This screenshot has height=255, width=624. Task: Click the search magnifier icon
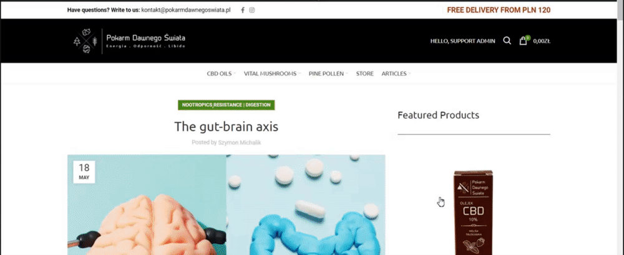point(507,40)
